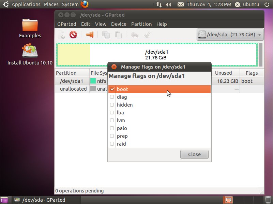This screenshot has height=204, width=273.
Task: Open the ubuntu user menu in panel
Action: click(247, 4)
